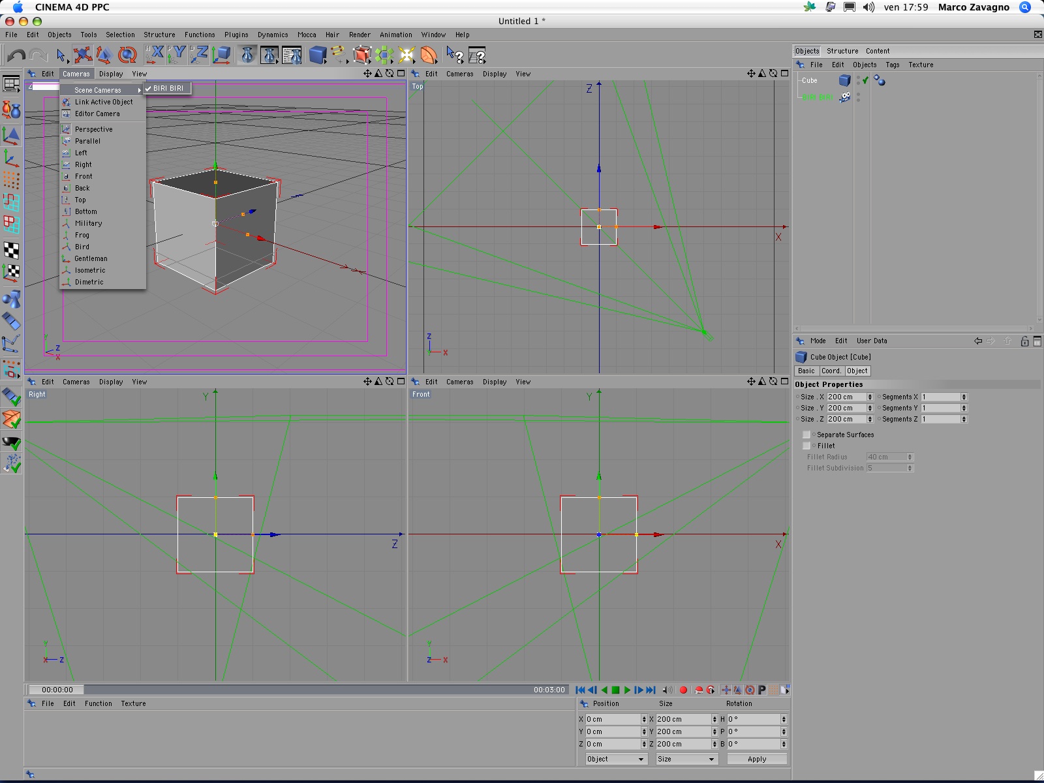Select the Live Selection arrow tool

click(x=61, y=55)
